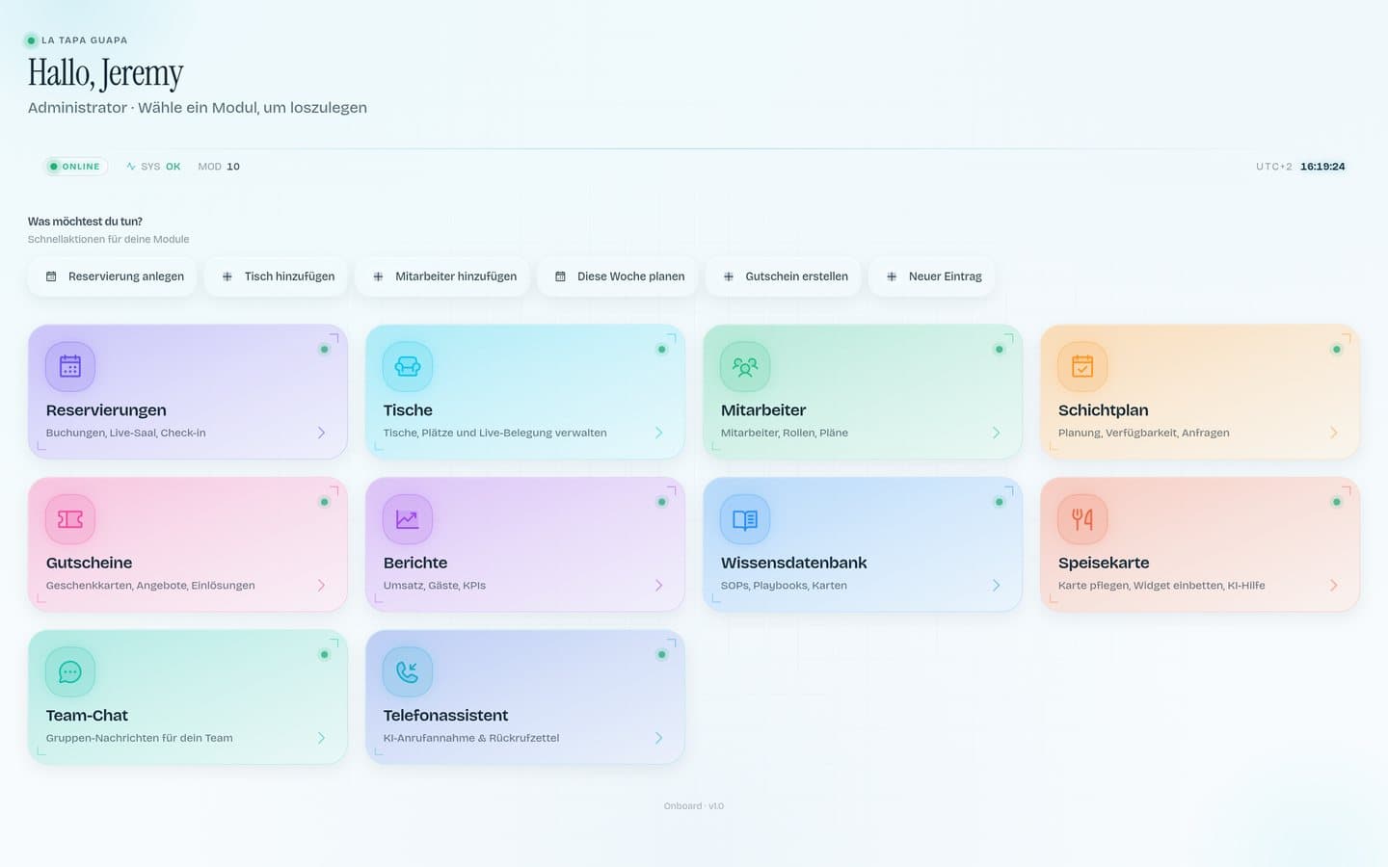1388x867 pixels.
Task: Click status dot on Speisekarte card
Action: [x=1336, y=502]
